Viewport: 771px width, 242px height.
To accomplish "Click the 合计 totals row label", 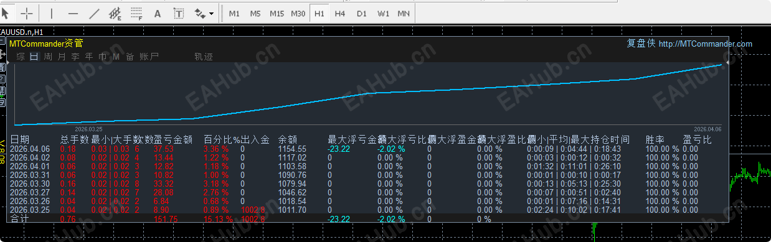I will (x=19, y=219).
